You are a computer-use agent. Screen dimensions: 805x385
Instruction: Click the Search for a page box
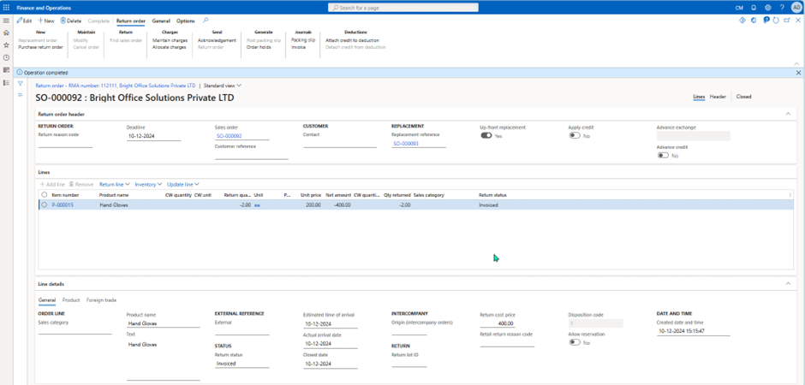(x=403, y=8)
